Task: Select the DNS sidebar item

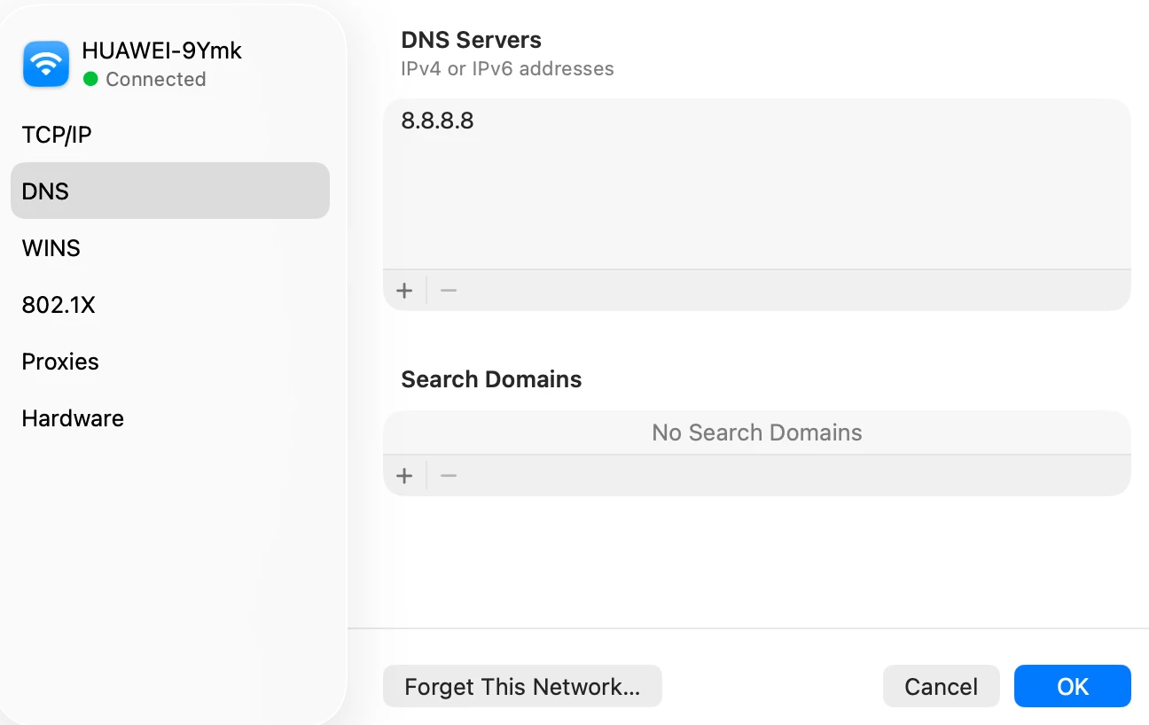Action: click(x=170, y=191)
